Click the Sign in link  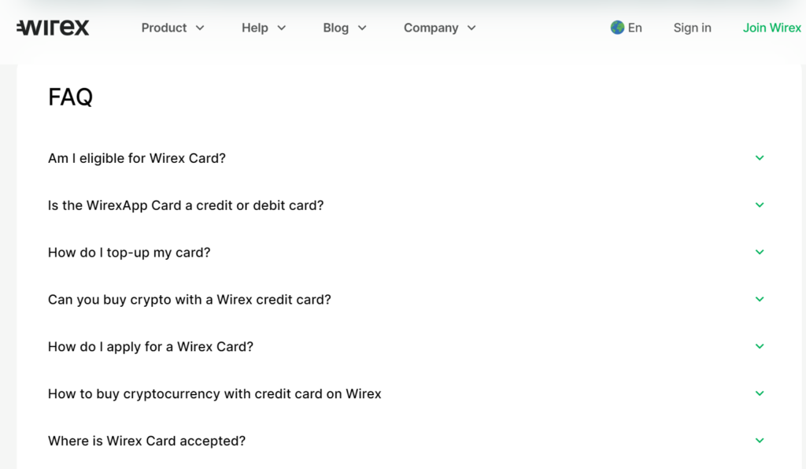click(x=693, y=28)
